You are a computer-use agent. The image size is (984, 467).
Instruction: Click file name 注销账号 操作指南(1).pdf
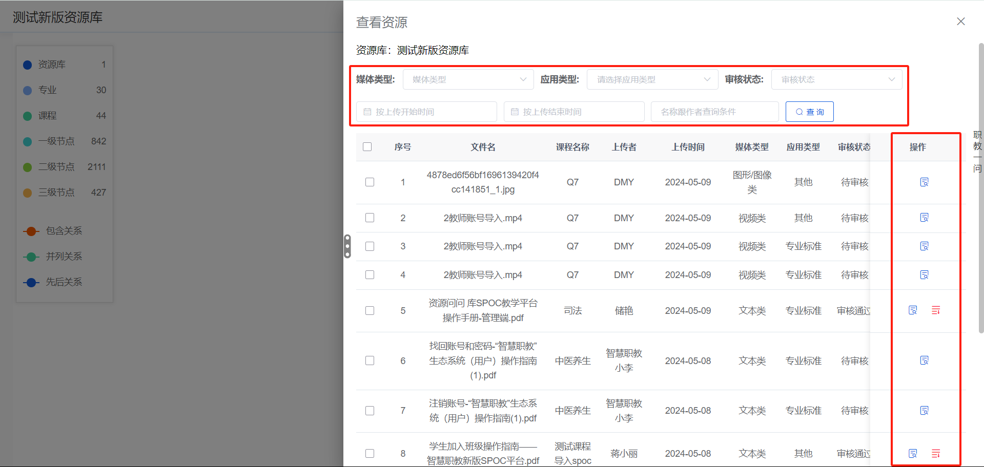[483, 411]
